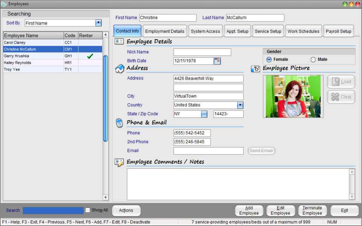362x226 pixels.
Task: Click the Last Name field
Action: (255, 18)
